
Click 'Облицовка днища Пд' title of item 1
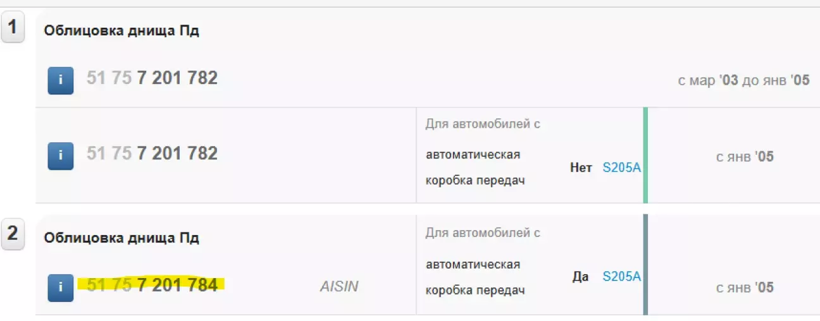click(x=121, y=31)
